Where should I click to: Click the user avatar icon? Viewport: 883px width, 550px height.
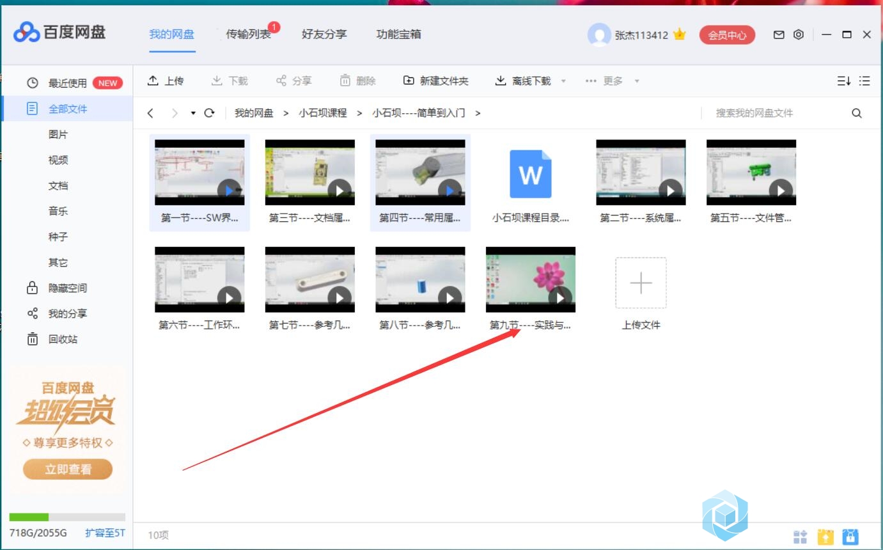[599, 35]
